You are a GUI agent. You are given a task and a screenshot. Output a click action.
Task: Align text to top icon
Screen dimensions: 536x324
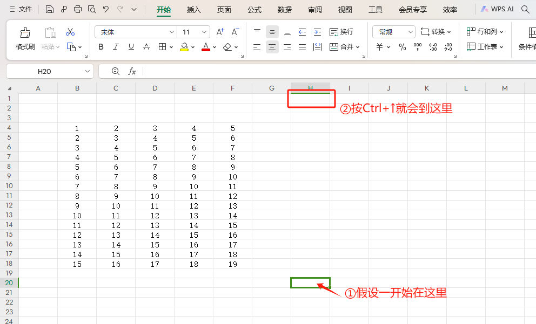click(257, 32)
